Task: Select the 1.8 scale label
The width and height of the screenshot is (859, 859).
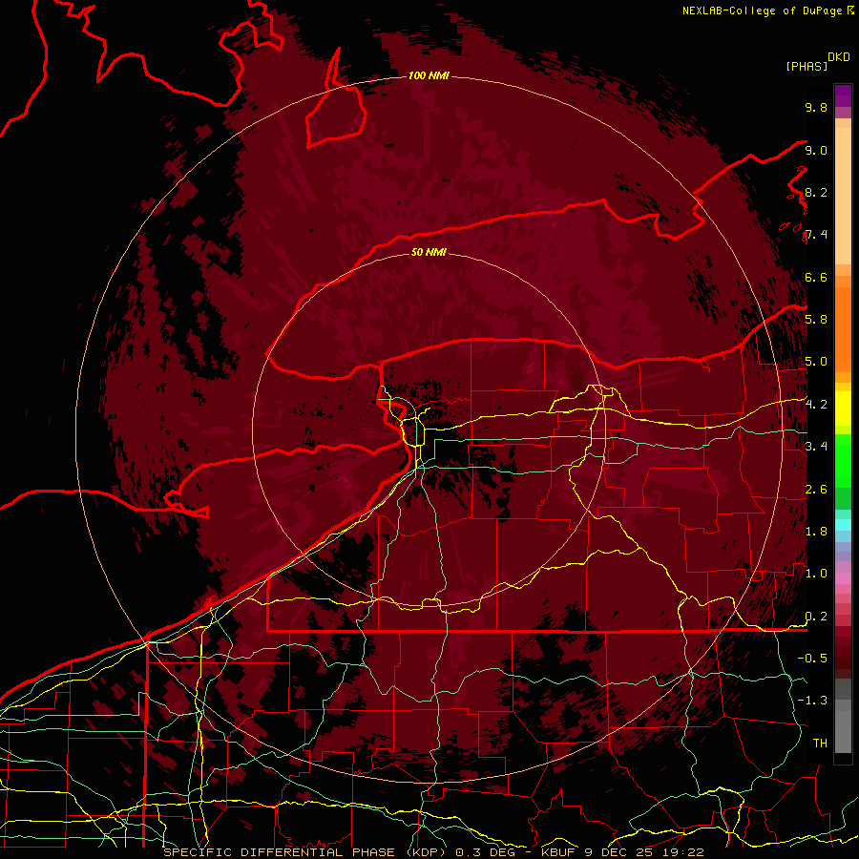Action: click(816, 532)
